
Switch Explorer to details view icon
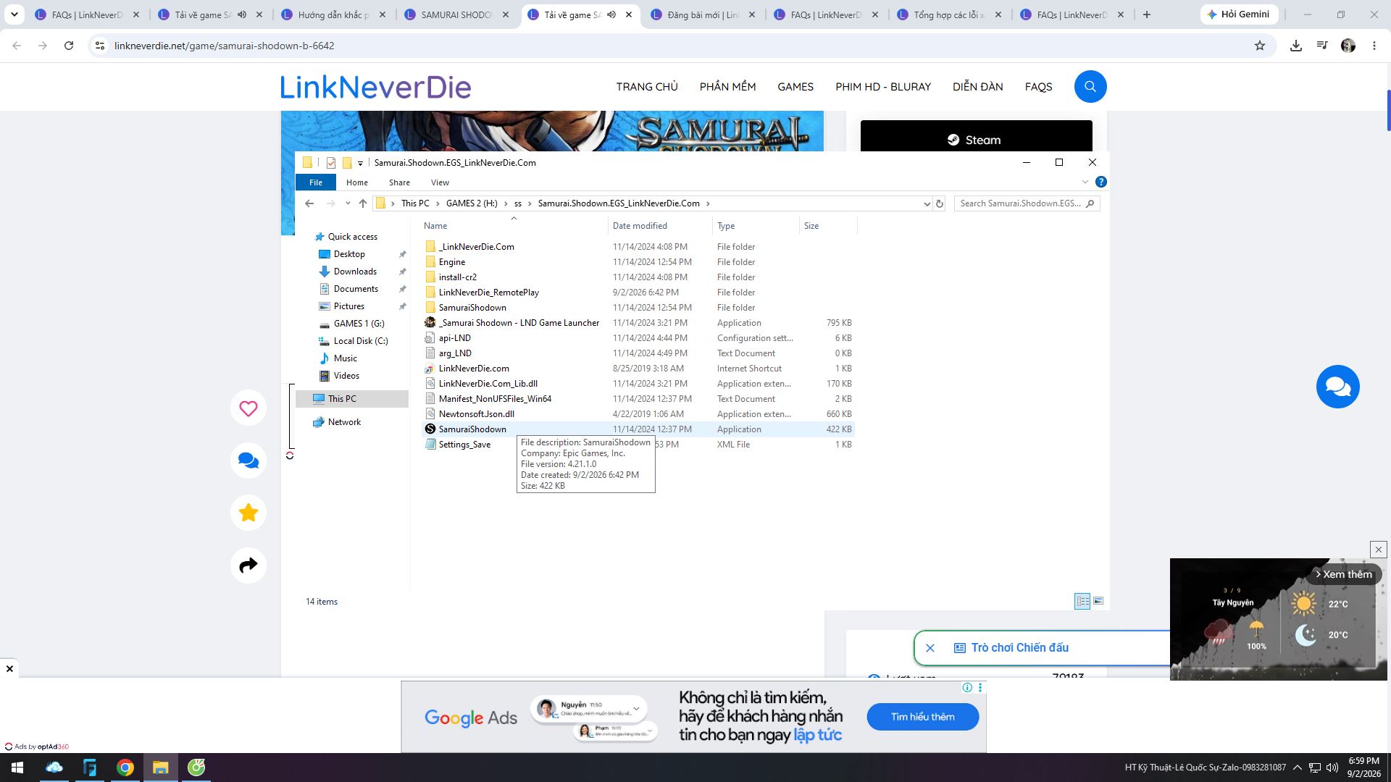tap(1082, 601)
